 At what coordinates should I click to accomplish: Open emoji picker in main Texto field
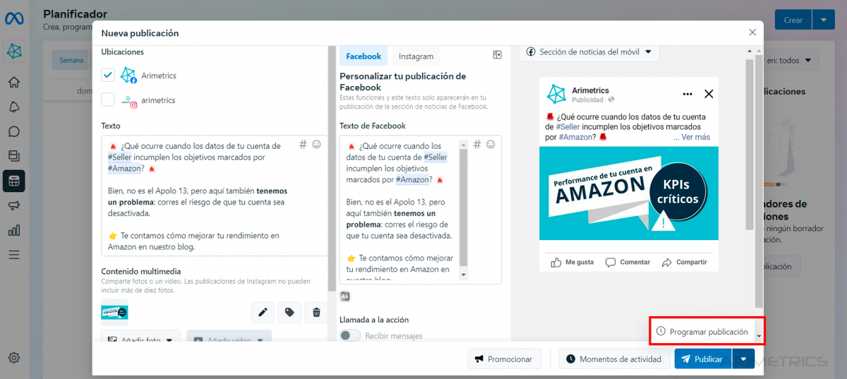317,144
